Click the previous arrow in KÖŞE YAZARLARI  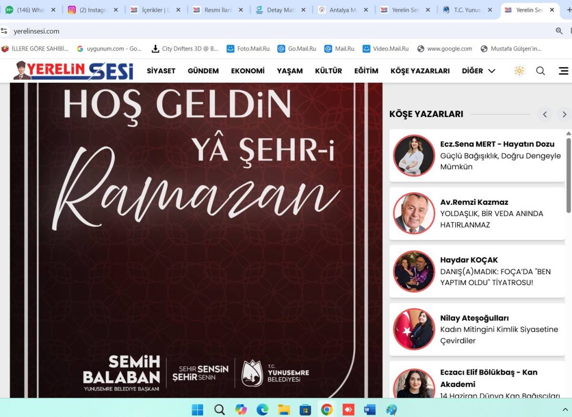(x=545, y=114)
